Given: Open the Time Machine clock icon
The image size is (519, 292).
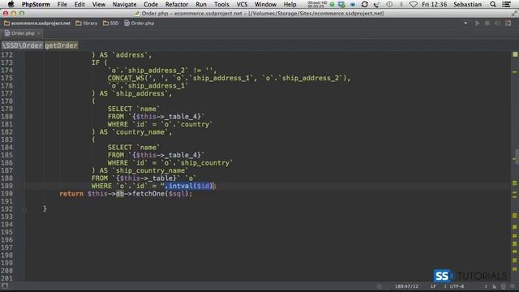Looking at the screenshot, I should coord(389,4).
